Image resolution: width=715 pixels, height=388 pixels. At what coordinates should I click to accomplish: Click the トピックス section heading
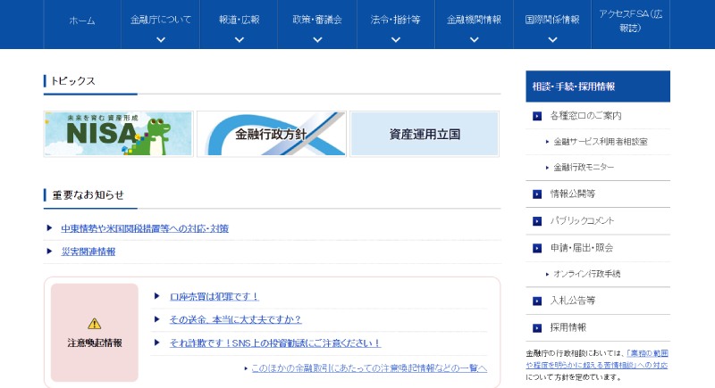click(73, 81)
